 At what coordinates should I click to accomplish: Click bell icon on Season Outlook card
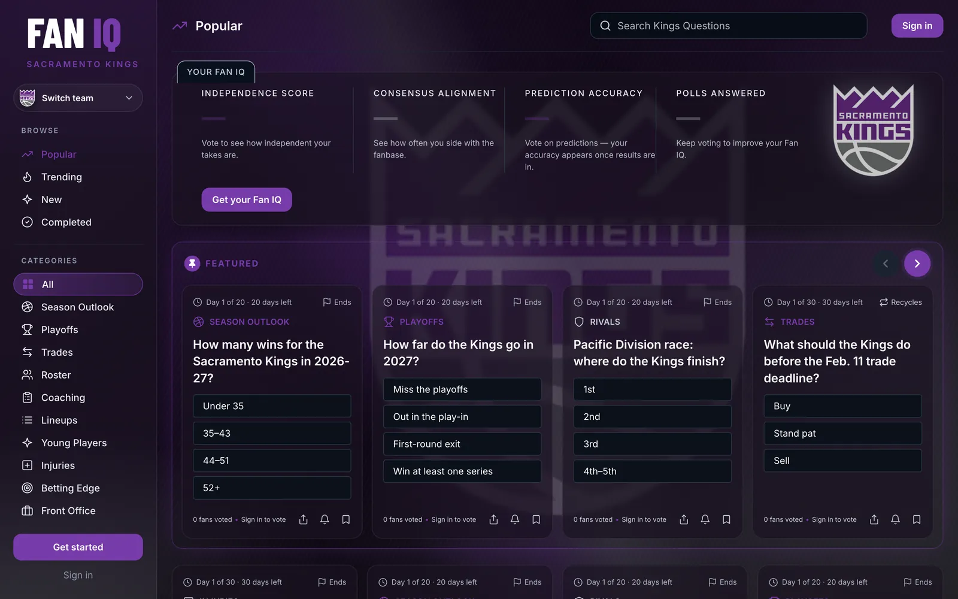pos(325,519)
